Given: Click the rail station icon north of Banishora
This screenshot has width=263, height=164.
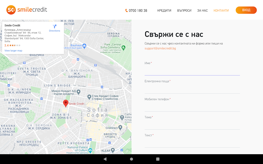Looking at the screenshot, I should click(95, 65).
